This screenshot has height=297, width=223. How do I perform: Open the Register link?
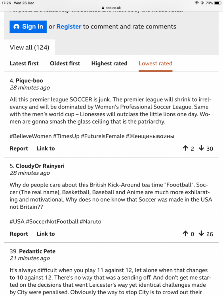69,27
